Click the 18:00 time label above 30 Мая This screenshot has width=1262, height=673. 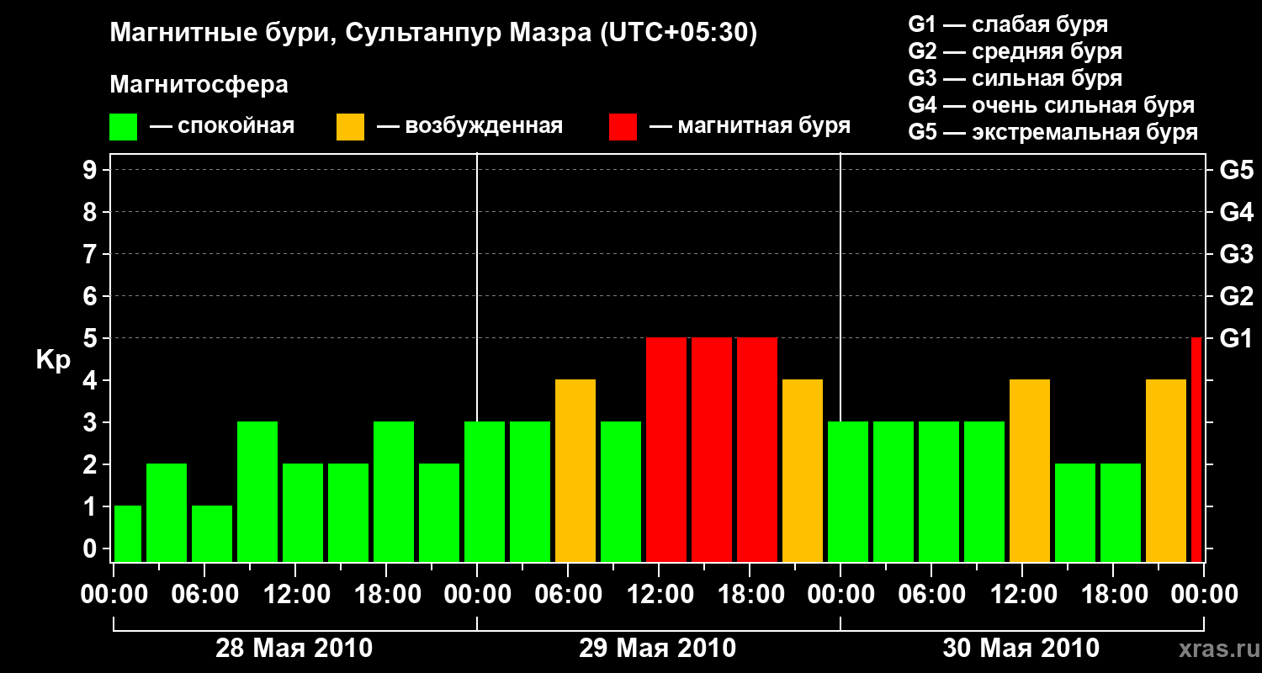[x=1113, y=595]
